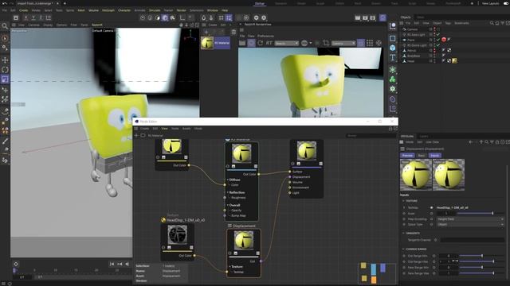Open the Space Type Object dropdown

click(x=470, y=224)
